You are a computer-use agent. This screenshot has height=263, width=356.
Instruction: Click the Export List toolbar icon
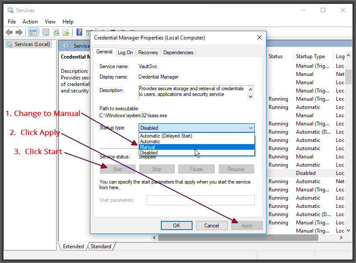pyautogui.click(x=66, y=32)
